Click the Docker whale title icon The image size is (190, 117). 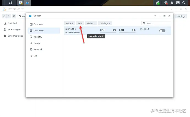tap(30, 16)
